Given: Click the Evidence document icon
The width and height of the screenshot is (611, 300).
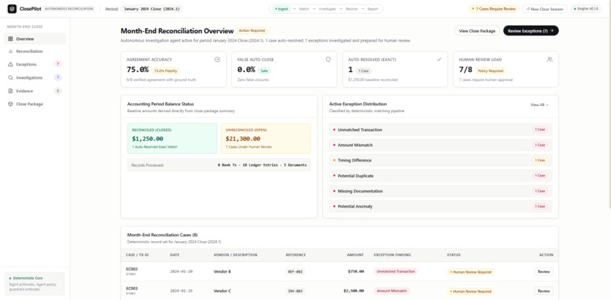Looking at the screenshot, I should click(11, 91).
